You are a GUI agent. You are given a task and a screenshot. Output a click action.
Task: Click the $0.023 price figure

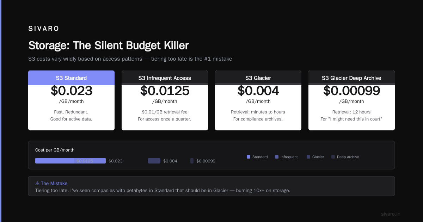pos(71,91)
